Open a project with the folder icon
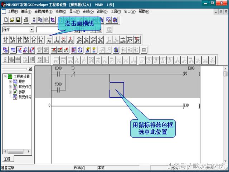The image size is (229, 172). 12,20
